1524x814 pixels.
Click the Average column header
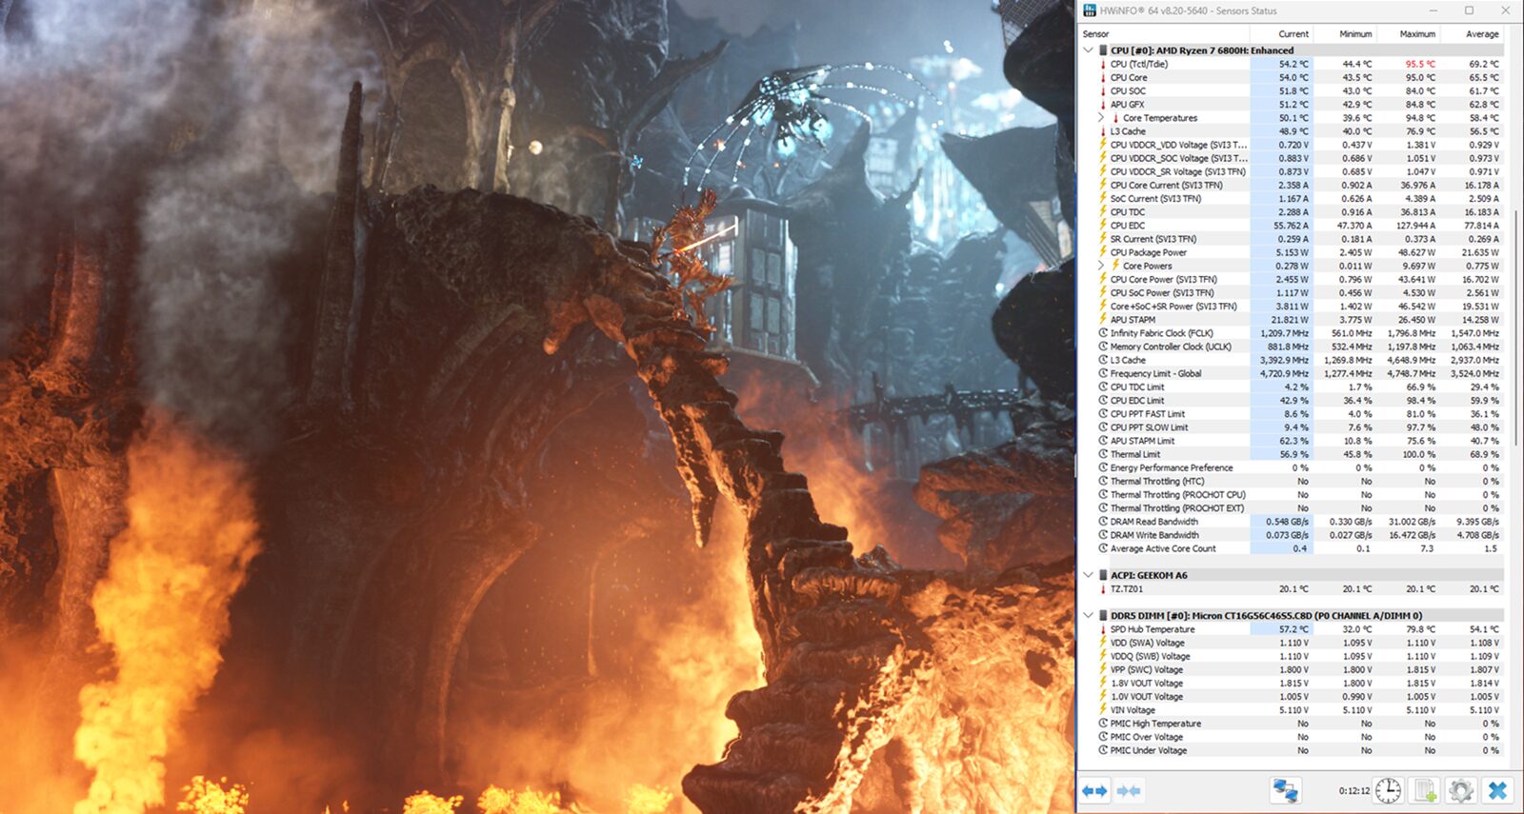(x=1482, y=34)
